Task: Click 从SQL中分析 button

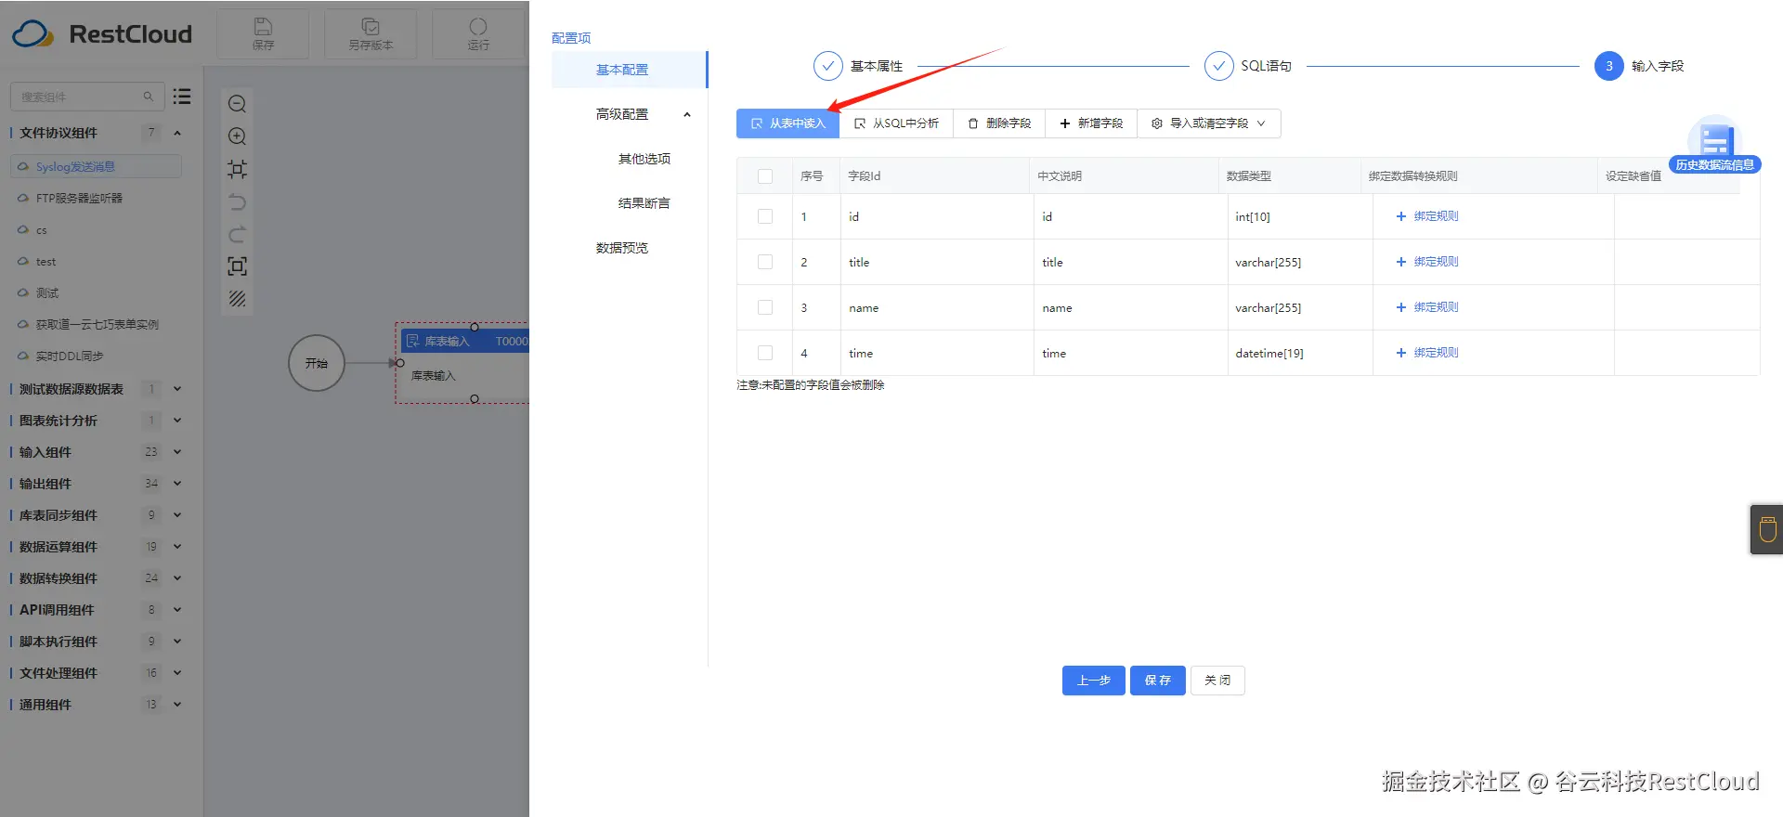Action: [x=896, y=123]
